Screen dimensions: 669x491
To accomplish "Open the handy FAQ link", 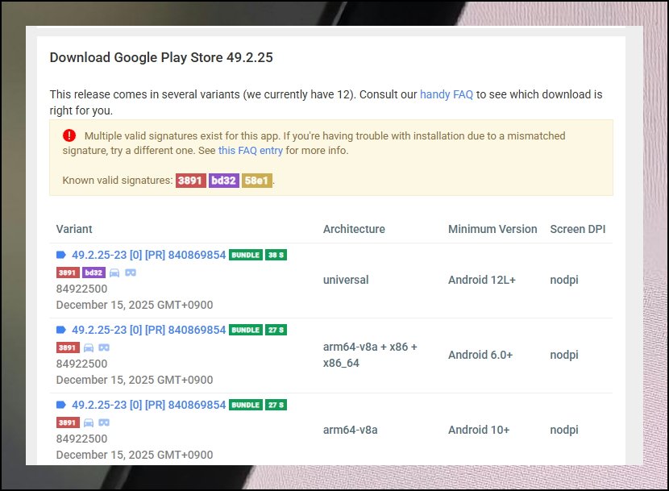I will [x=447, y=94].
